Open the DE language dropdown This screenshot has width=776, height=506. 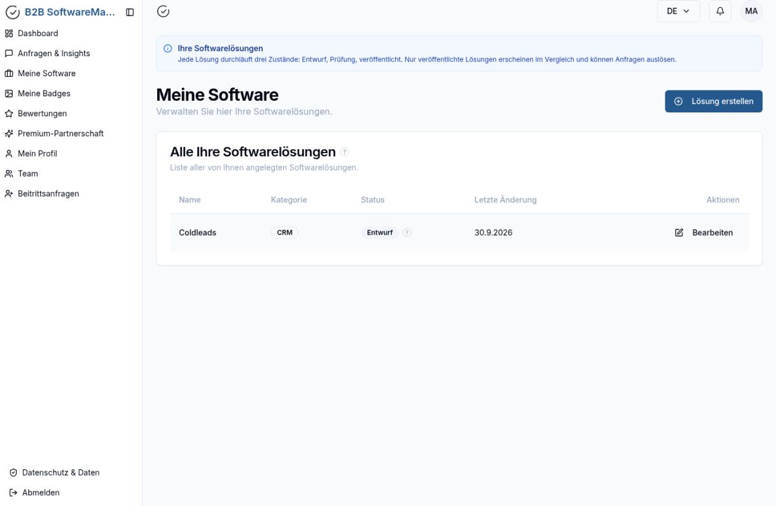[x=678, y=11]
